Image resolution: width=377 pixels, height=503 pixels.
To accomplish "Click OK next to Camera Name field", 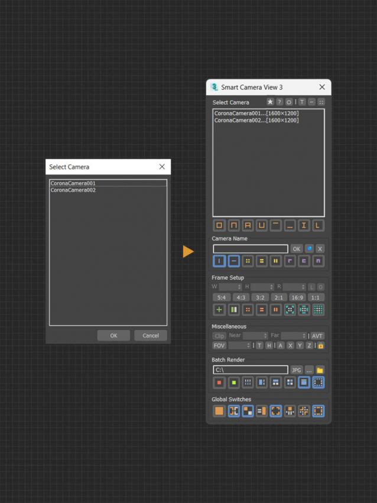I will click(297, 249).
